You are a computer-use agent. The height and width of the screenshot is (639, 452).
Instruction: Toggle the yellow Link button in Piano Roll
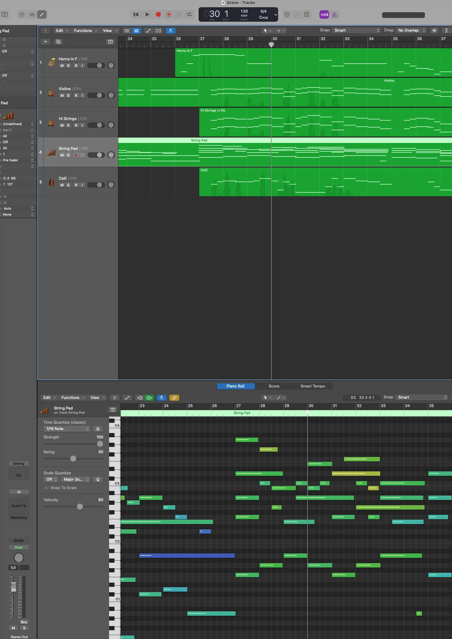point(174,398)
